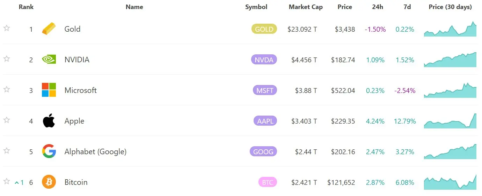Sort the table by Rank header
Image resolution: width=482 pixels, height=196 pixels.
click(26, 7)
